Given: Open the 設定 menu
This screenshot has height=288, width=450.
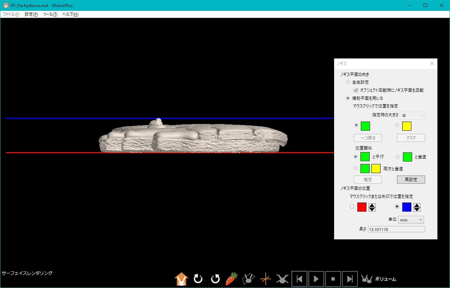Looking at the screenshot, I should click(31, 14).
